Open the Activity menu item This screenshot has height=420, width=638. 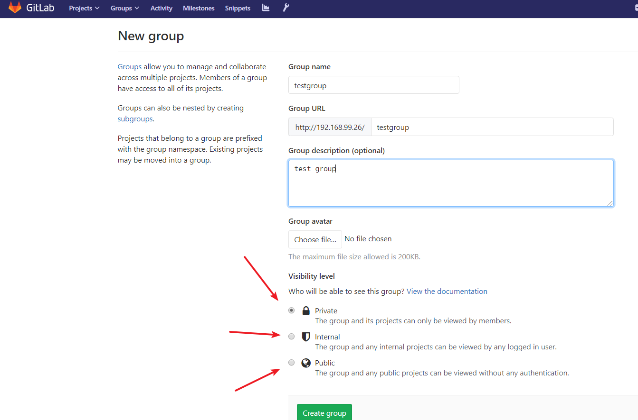(161, 8)
